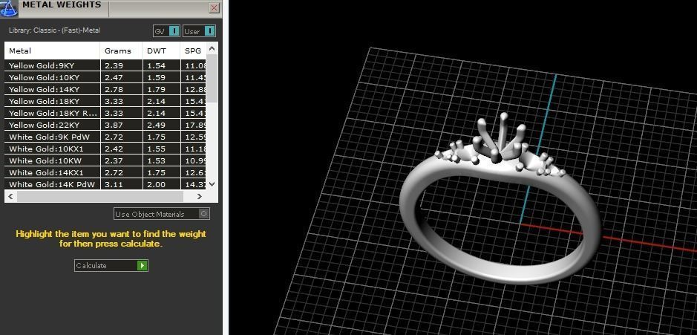Click DWT value 1.59
The width and height of the screenshot is (697, 335).
pyautogui.click(x=156, y=77)
